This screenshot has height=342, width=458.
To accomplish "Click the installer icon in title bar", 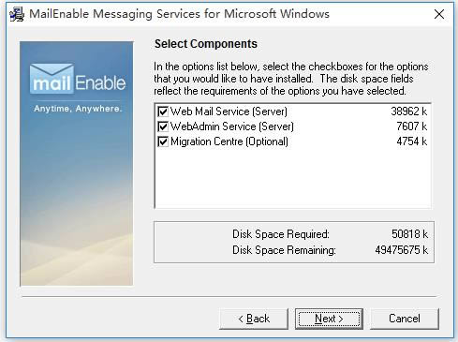I will coord(17,14).
